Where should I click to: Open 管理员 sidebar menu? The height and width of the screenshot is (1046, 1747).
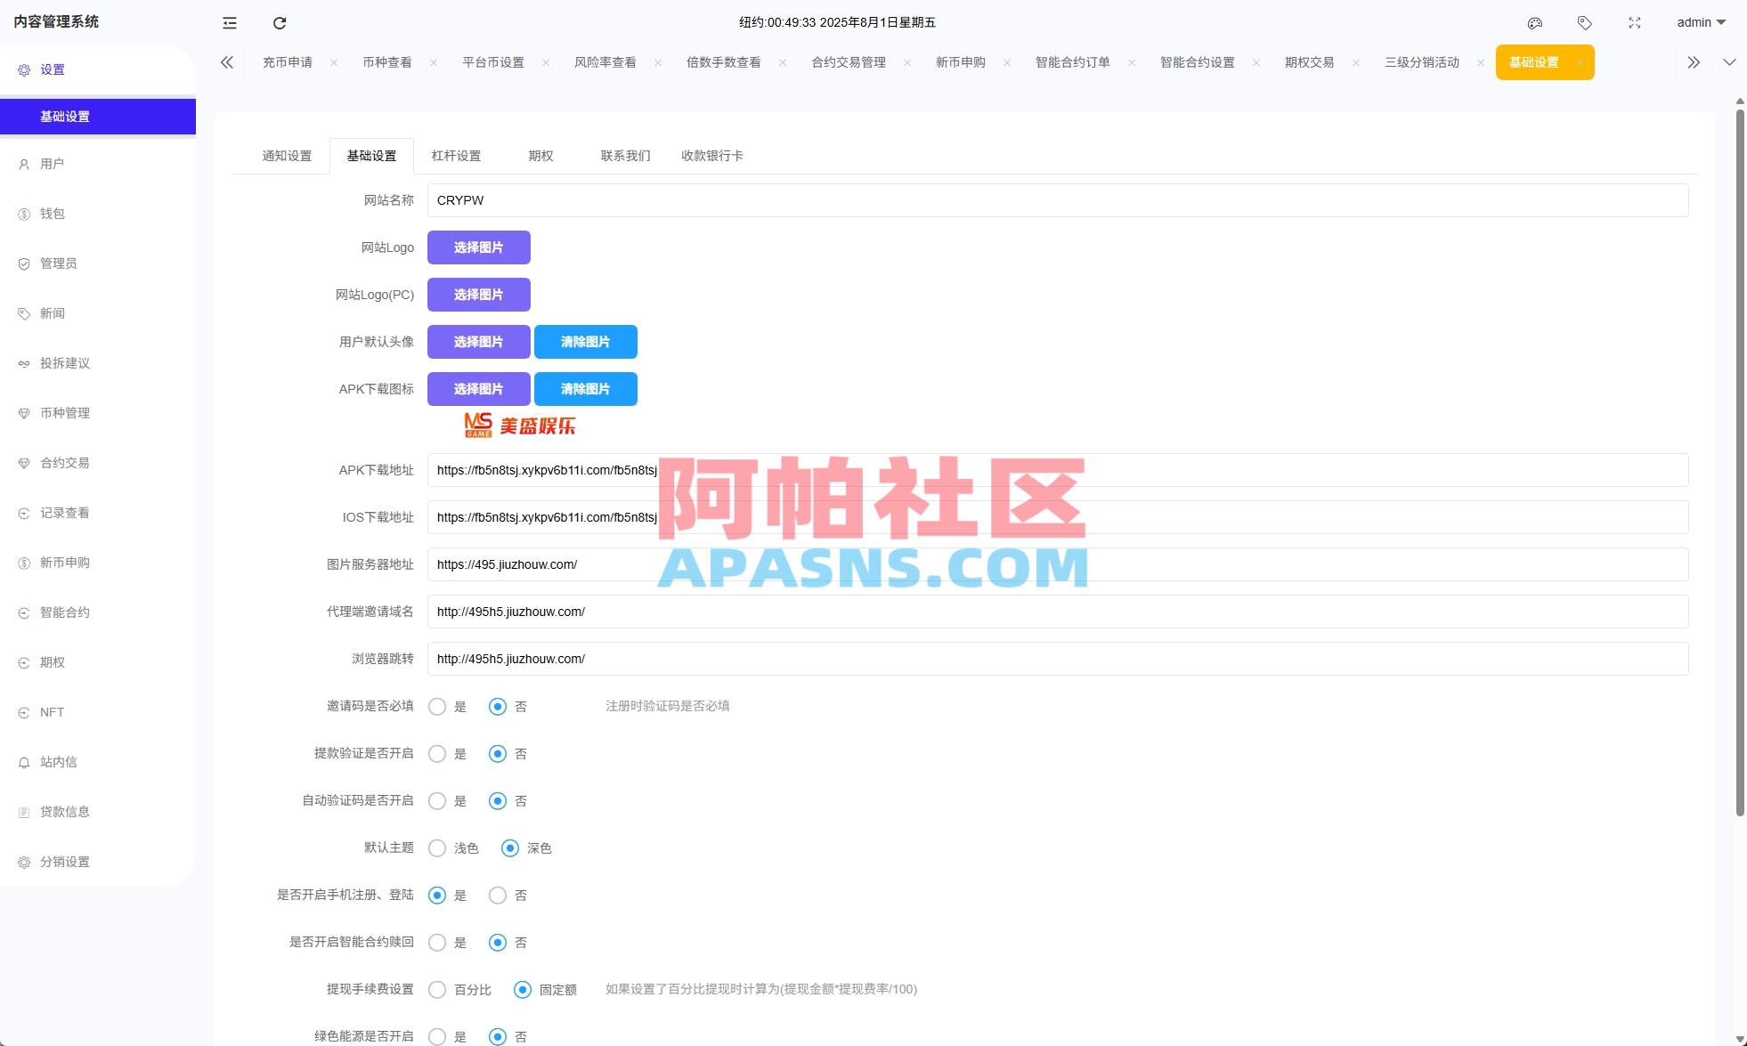click(x=98, y=264)
